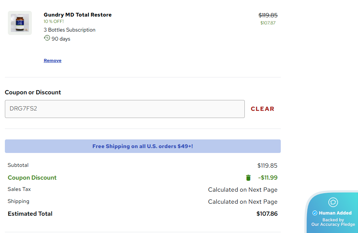This screenshot has width=358, height=233.
Task: Click into the coupon code input field
Action: [124, 109]
